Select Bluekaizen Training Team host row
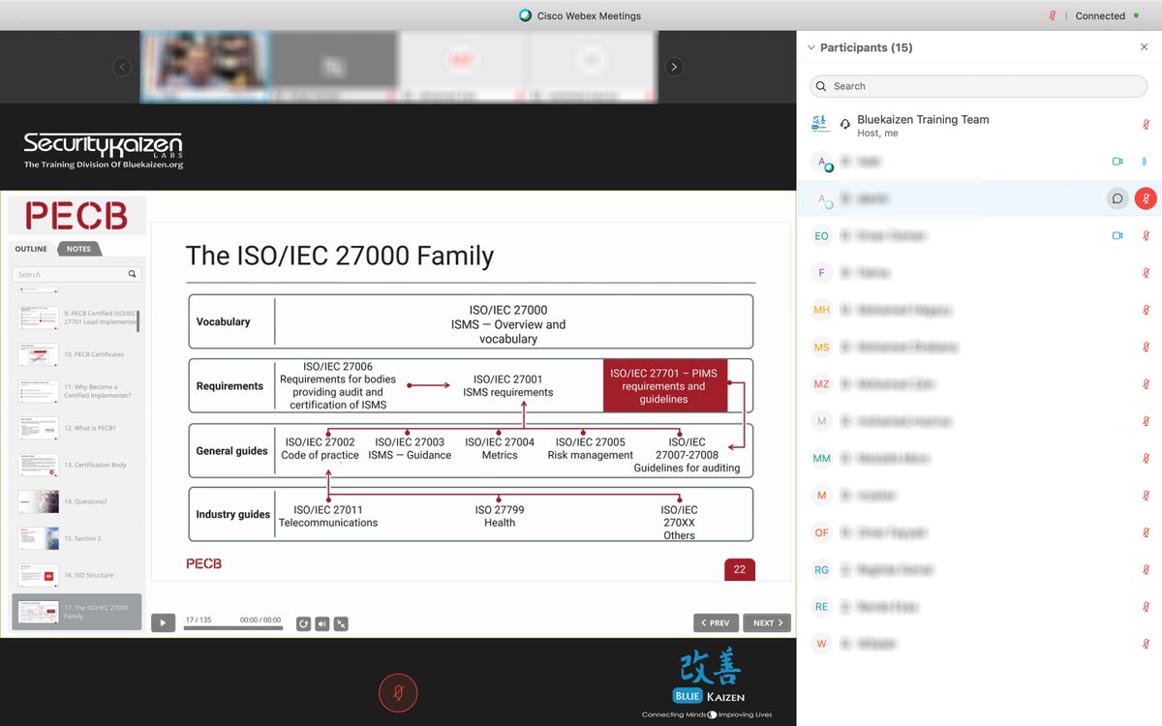This screenshot has height=726, width=1162. point(979,125)
